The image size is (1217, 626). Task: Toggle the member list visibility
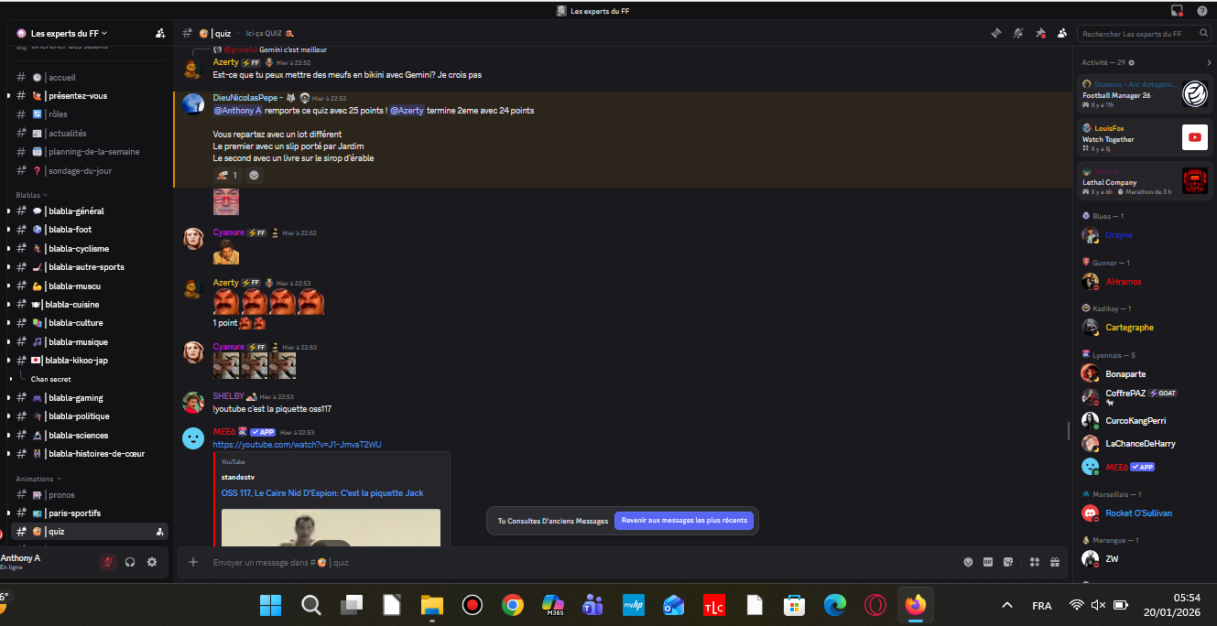(1062, 33)
